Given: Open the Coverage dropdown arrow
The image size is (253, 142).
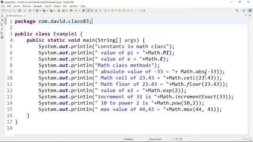Looking at the screenshot, I should (47, 11).
